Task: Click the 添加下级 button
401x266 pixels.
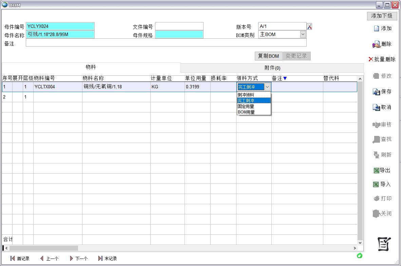Action: coord(382,16)
